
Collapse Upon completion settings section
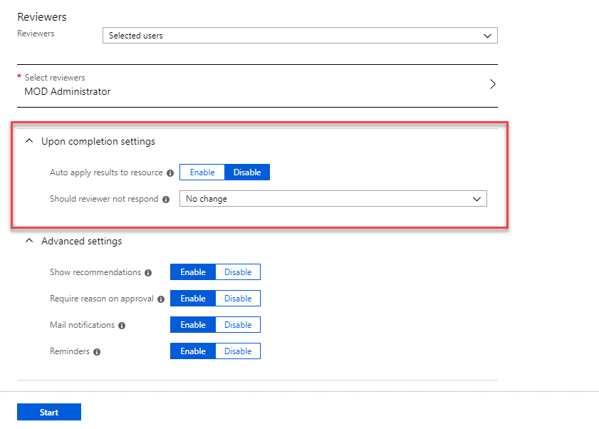click(29, 141)
